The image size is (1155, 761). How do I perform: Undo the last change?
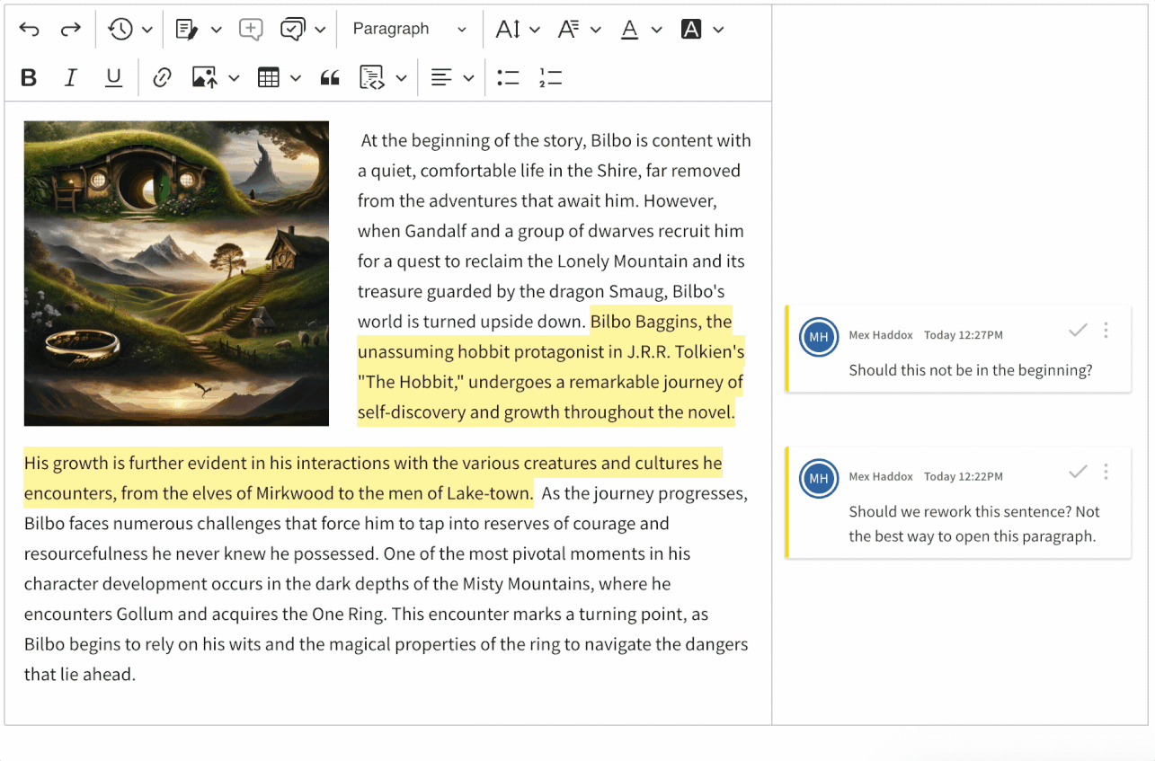[29, 30]
